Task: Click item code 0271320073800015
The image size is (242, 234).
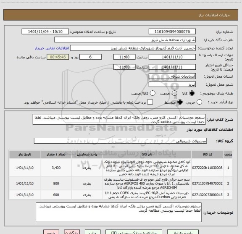Action: (x=207, y=195)
